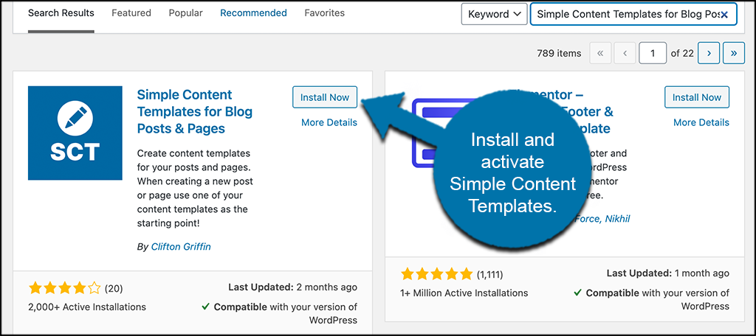This screenshot has width=756, height=336.
Task: Click the SCT plugin description paragraph
Action: (195, 189)
